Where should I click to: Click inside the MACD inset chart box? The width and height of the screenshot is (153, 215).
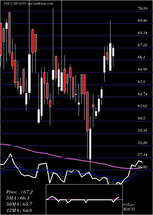click(84, 200)
